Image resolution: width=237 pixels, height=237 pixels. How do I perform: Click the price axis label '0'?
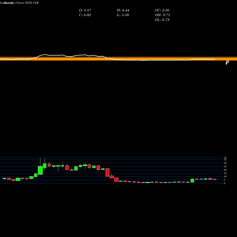[224, 183]
